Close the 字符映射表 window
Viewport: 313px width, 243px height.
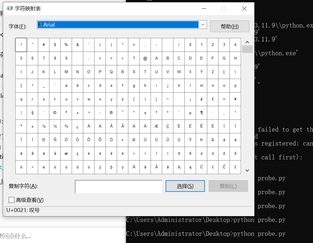244,9
